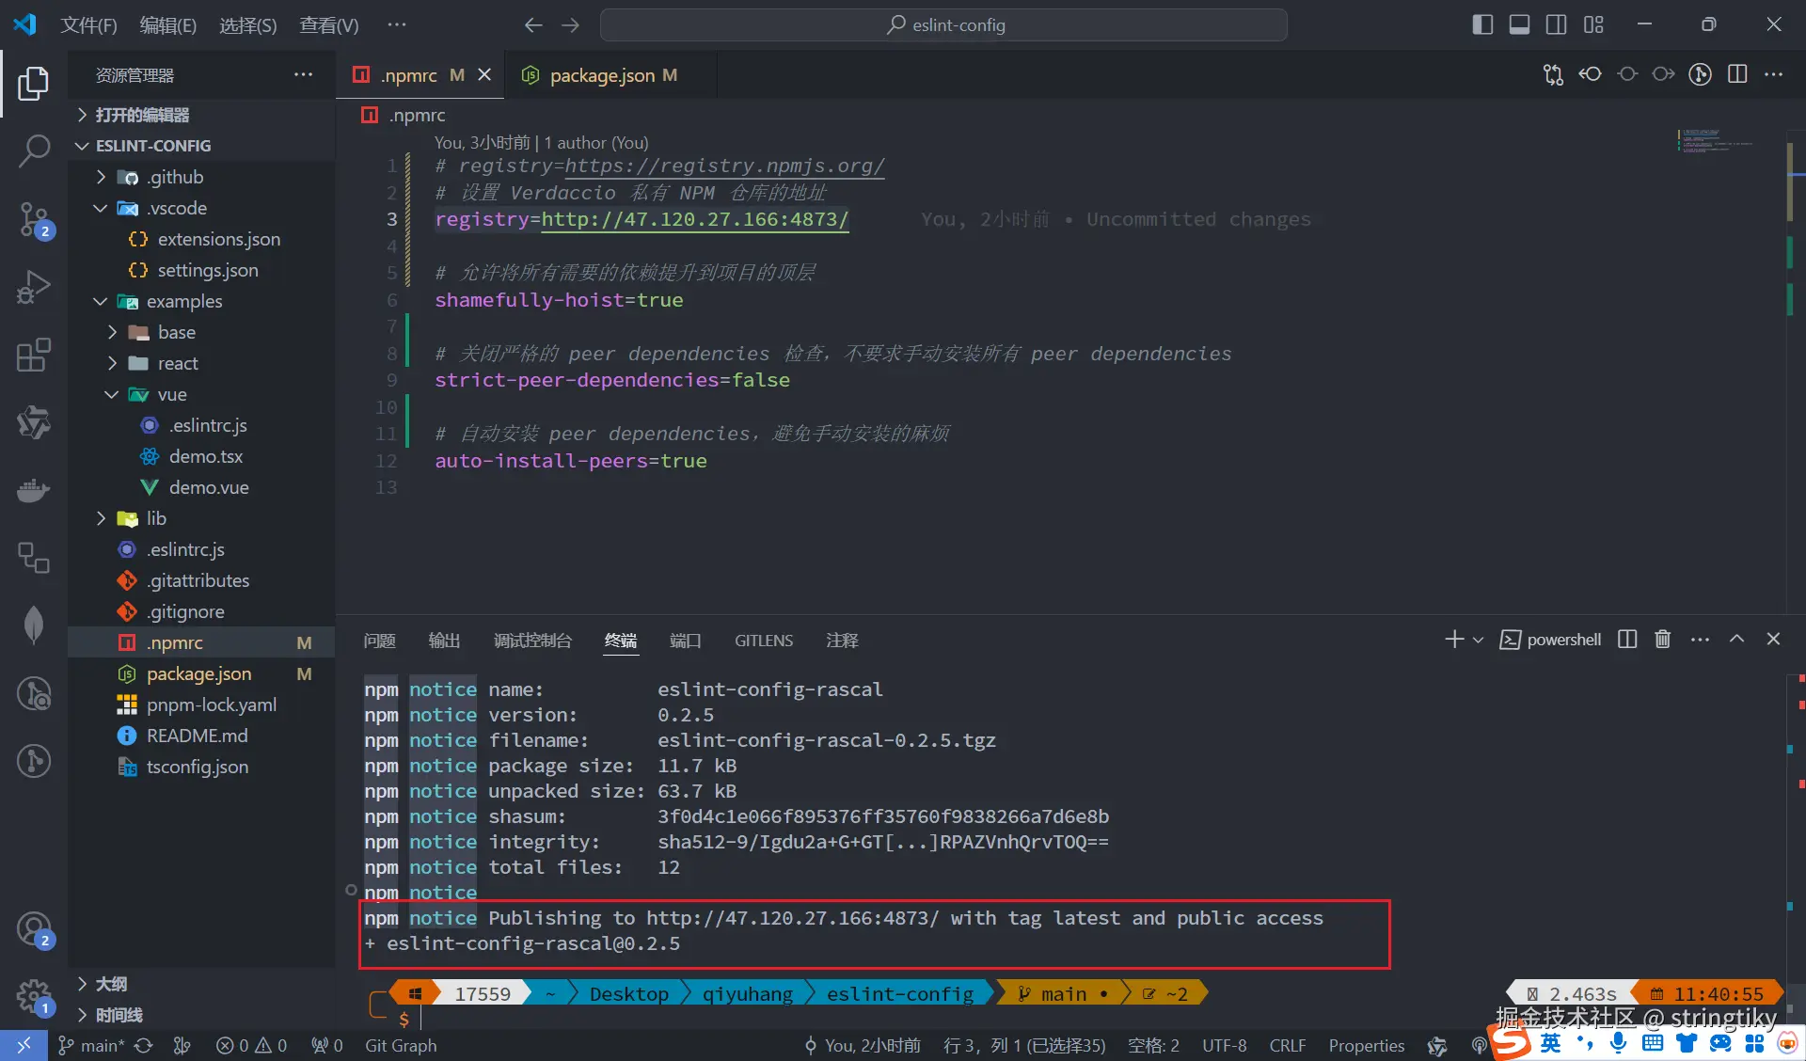Toggle the secondary sidebar layout button
This screenshot has height=1061, width=1806.
1556,25
